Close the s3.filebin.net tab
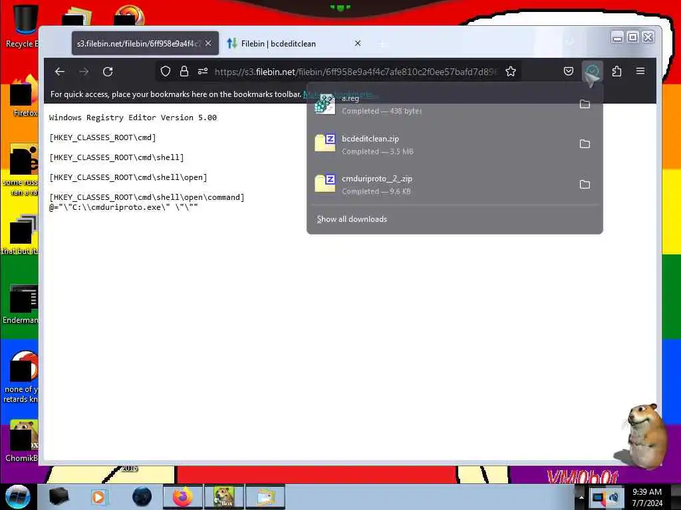681x510 pixels. coord(208,43)
